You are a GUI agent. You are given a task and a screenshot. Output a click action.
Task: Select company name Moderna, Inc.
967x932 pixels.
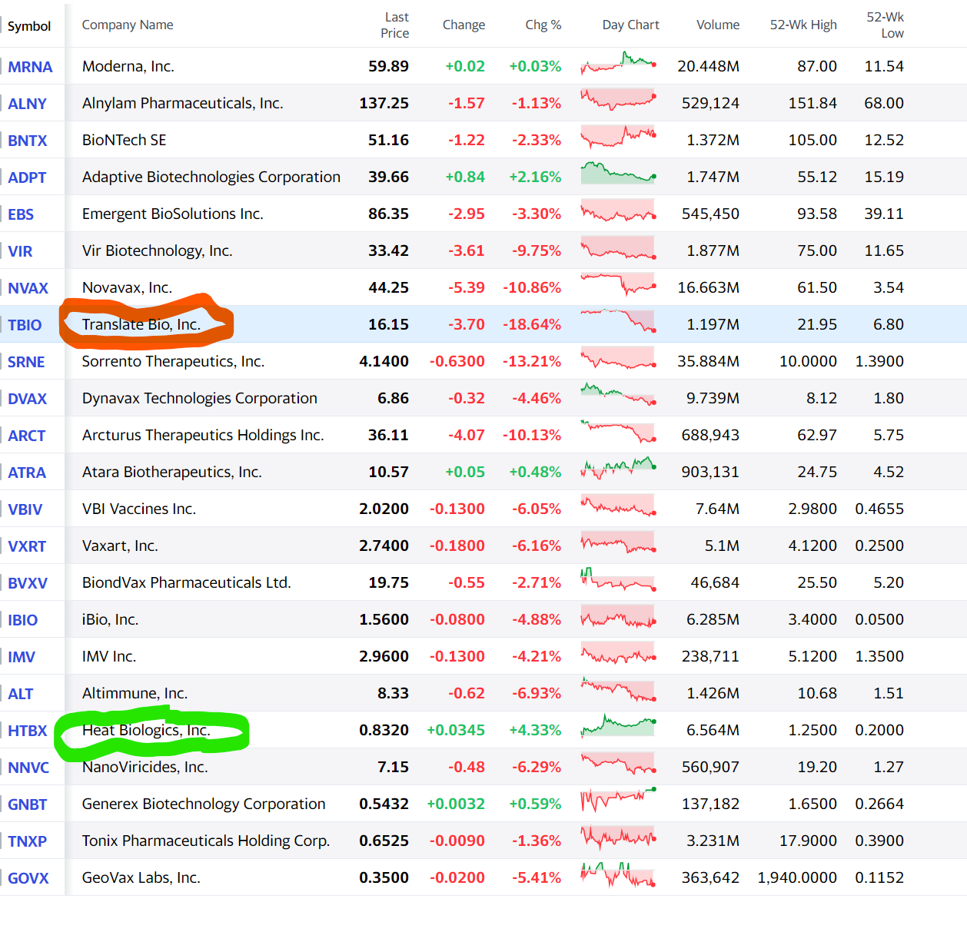(x=128, y=67)
